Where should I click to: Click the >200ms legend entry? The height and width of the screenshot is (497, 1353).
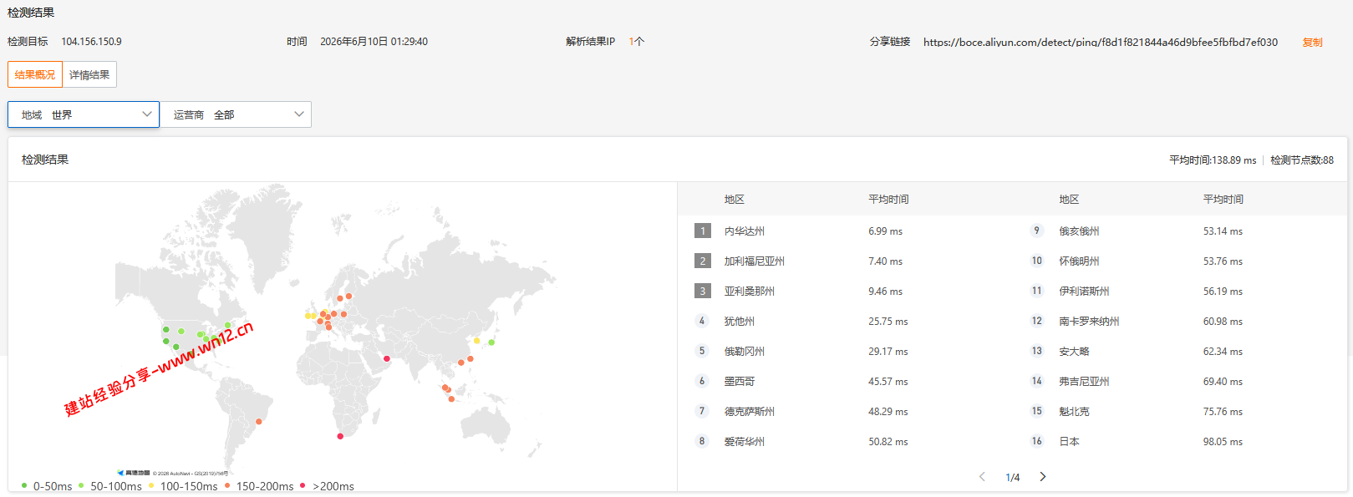click(x=327, y=486)
